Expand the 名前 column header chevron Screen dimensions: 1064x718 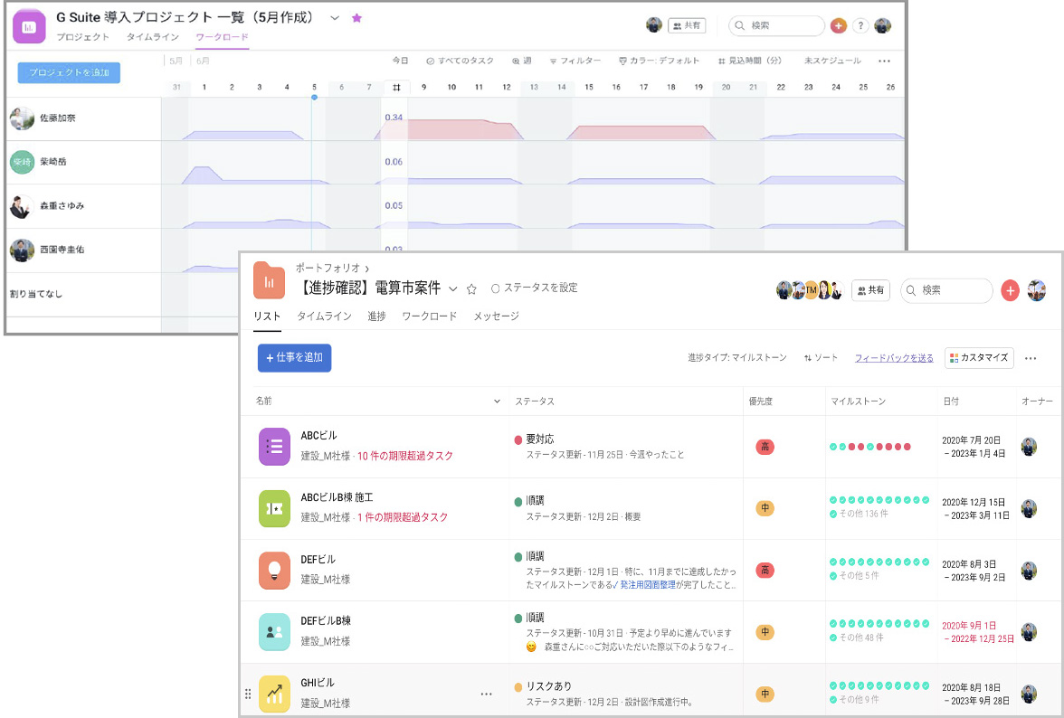pyautogui.click(x=497, y=402)
